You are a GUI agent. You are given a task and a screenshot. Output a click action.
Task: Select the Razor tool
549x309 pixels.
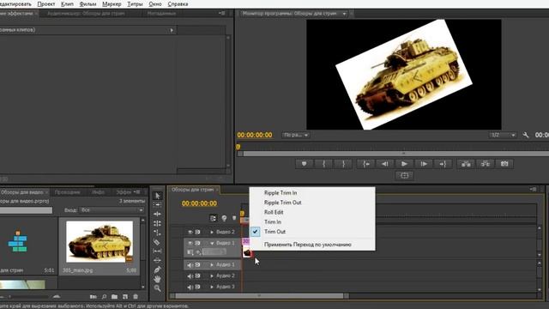point(157,242)
